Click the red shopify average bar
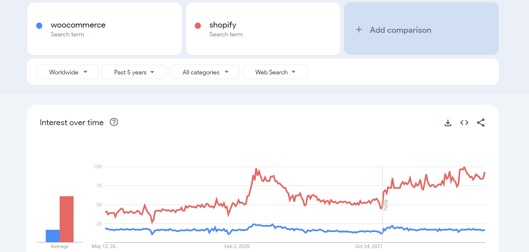529x252 pixels. tap(67, 219)
